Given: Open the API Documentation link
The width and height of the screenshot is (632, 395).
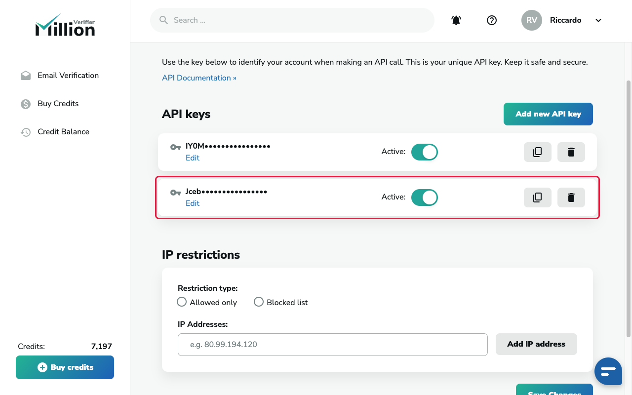Looking at the screenshot, I should point(199,78).
